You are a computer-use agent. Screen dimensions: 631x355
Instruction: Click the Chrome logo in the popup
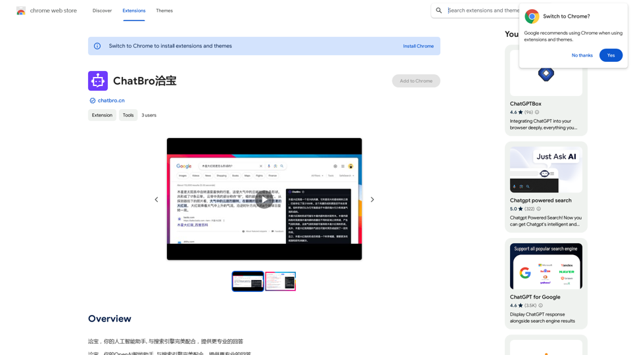[x=532, y=16]
